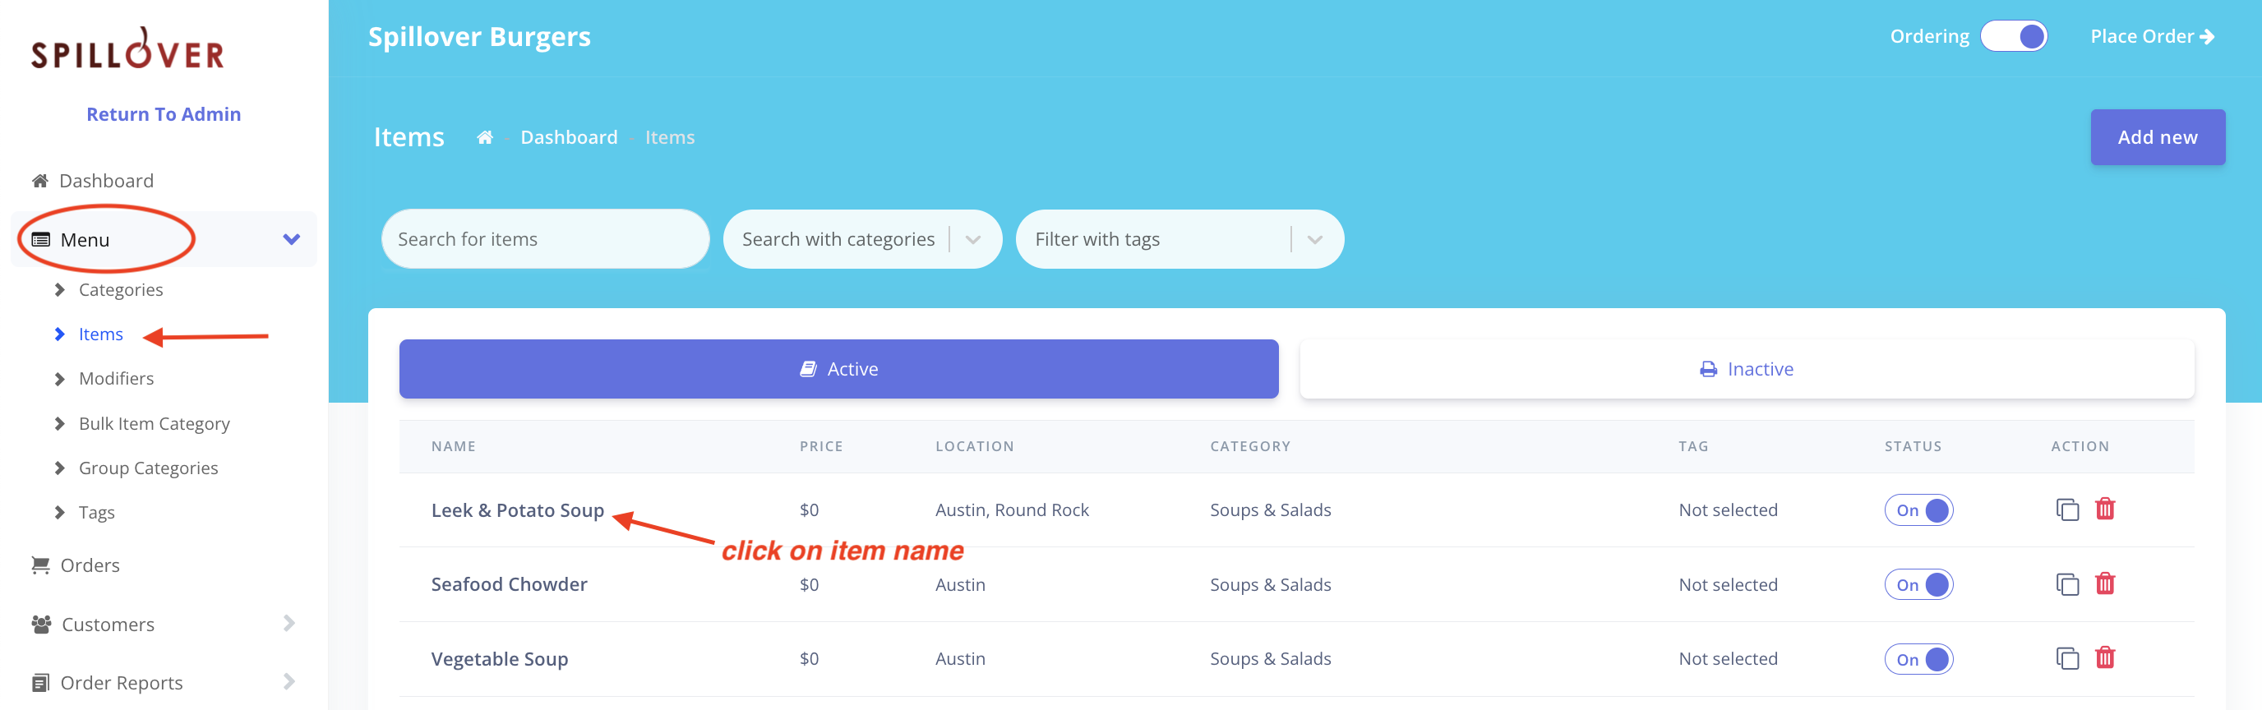Click the Dashboard breadcrumb link

(569, 138)
